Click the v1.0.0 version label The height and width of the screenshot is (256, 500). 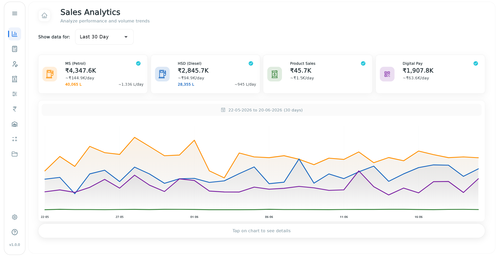[x=15, y=245]
